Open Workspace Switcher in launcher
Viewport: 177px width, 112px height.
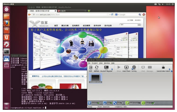(6, 65)
